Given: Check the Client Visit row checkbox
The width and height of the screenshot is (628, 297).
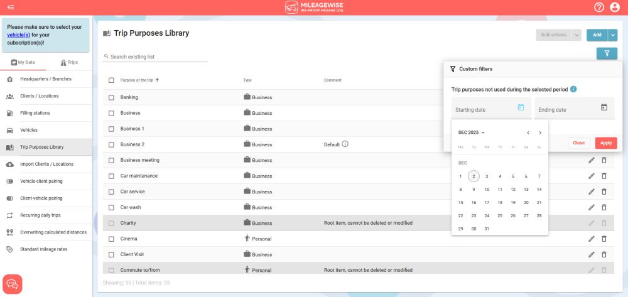Looking at the screenshot, I should [x=111, y=254].
